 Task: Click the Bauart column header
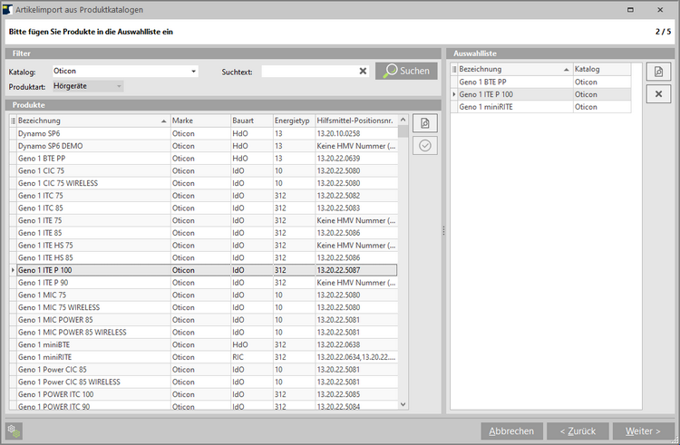click(251, 121)
